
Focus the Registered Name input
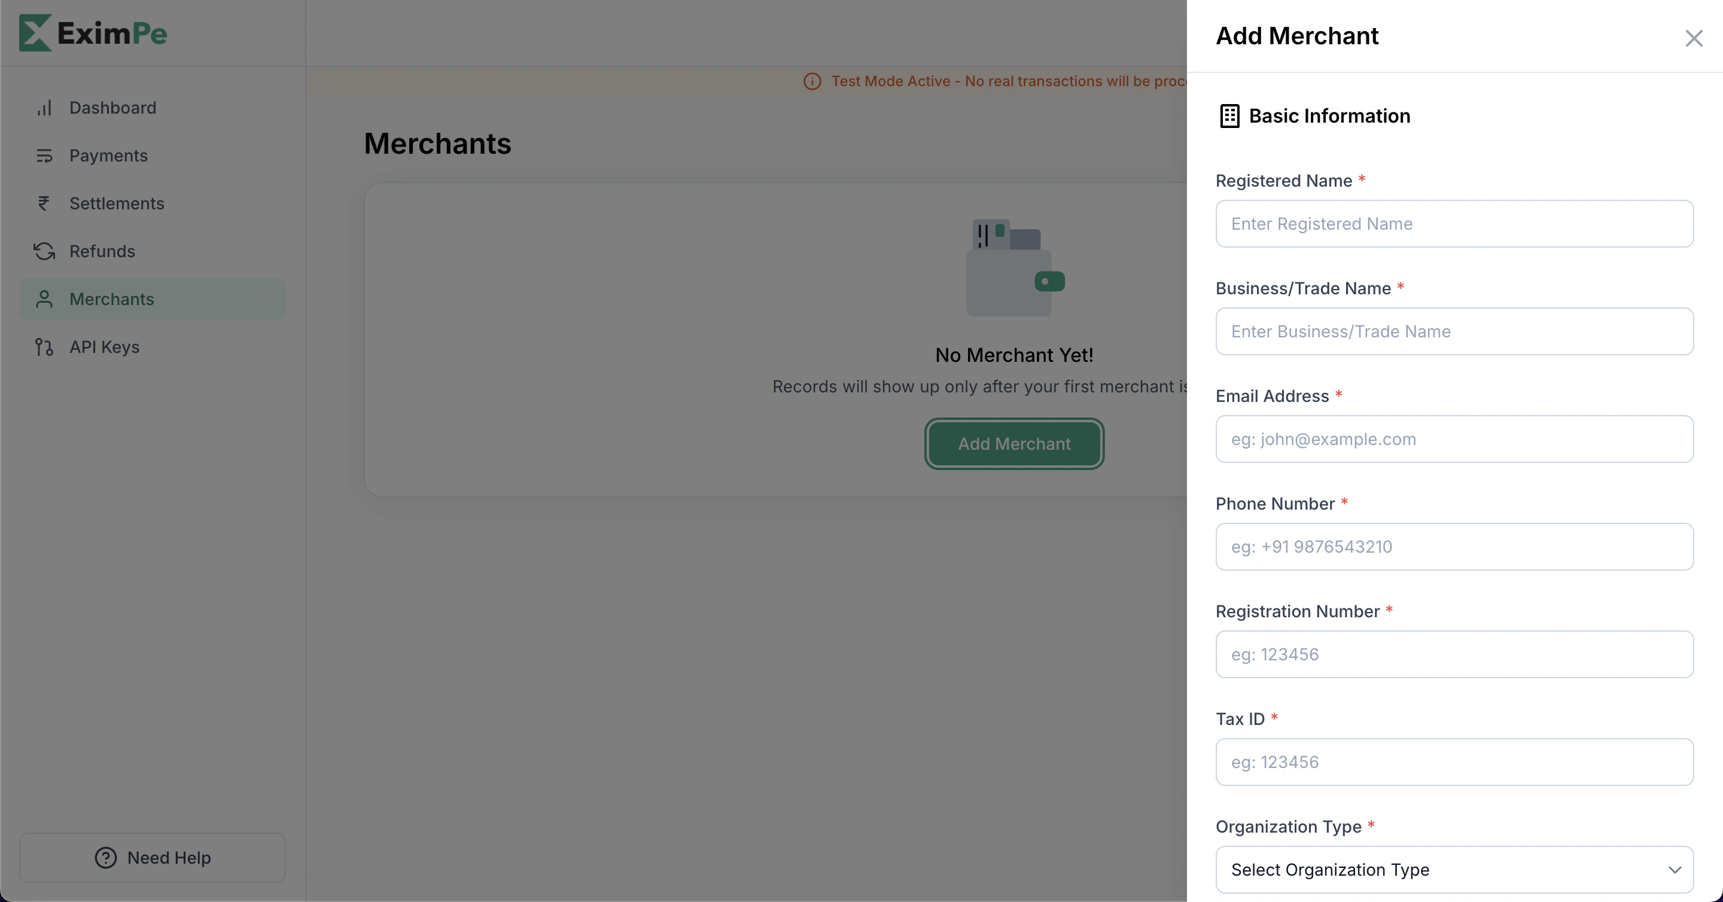coord(1455,223)
